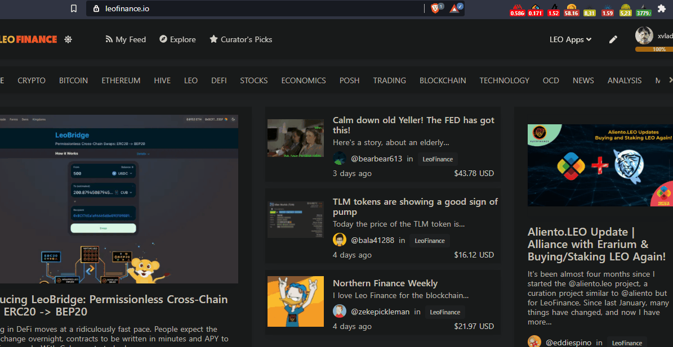This screenshot has height=347, width=673.
Task: Click $16.12 USD payout value
Action: click(474, 255)
